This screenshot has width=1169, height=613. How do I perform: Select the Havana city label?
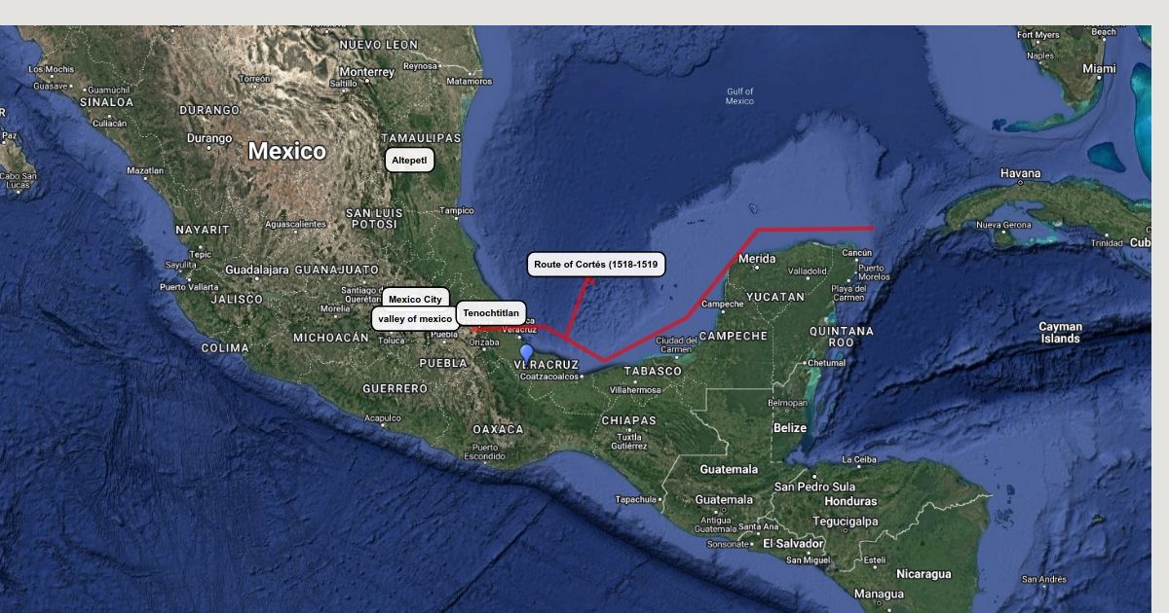[x=1020, y=173]
